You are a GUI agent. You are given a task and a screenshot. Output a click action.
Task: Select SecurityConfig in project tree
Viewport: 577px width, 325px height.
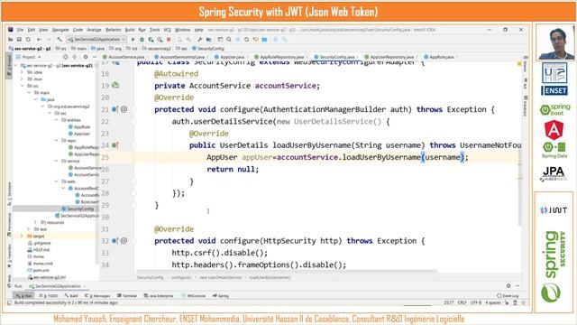click(x=78, y=209)
